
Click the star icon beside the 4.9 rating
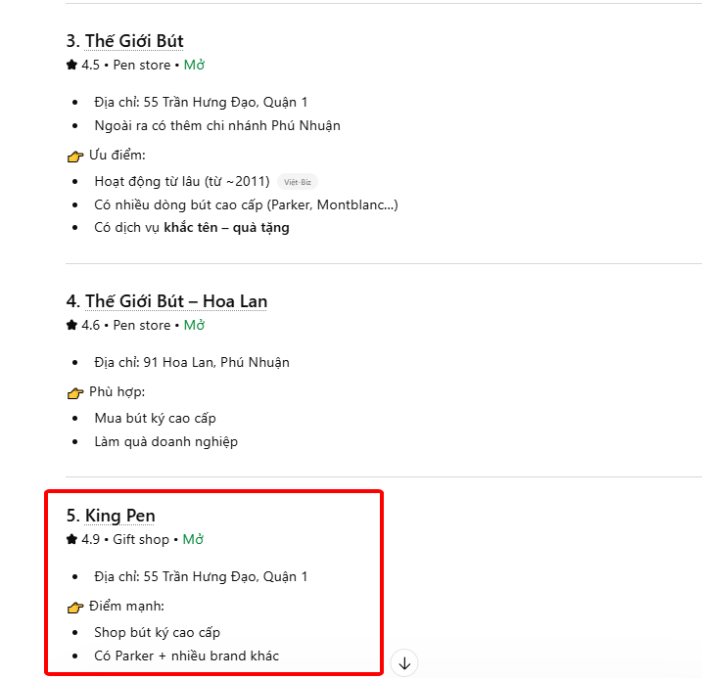tap(71, 539)
